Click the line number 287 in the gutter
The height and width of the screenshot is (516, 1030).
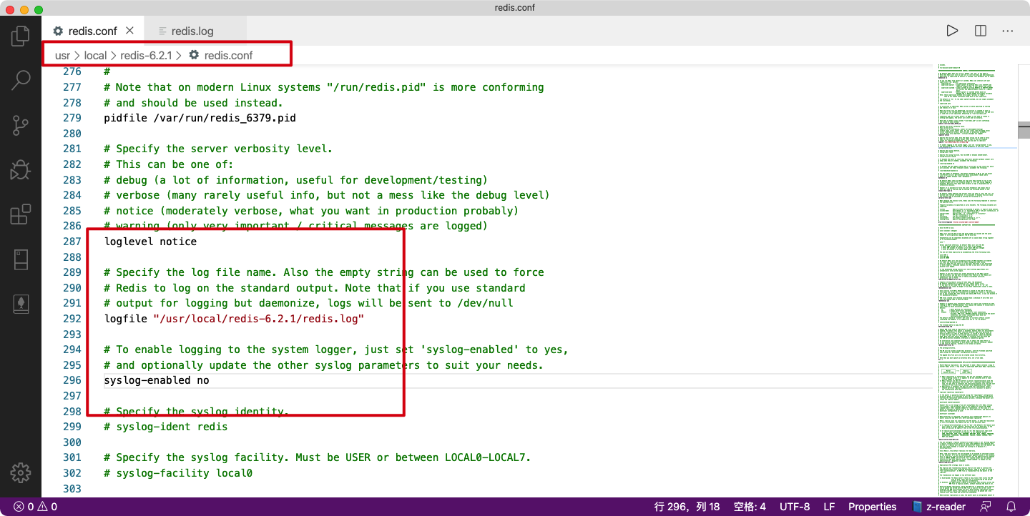pos(72,242)
